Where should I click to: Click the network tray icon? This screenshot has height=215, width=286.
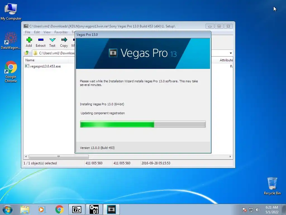[251, 210]
